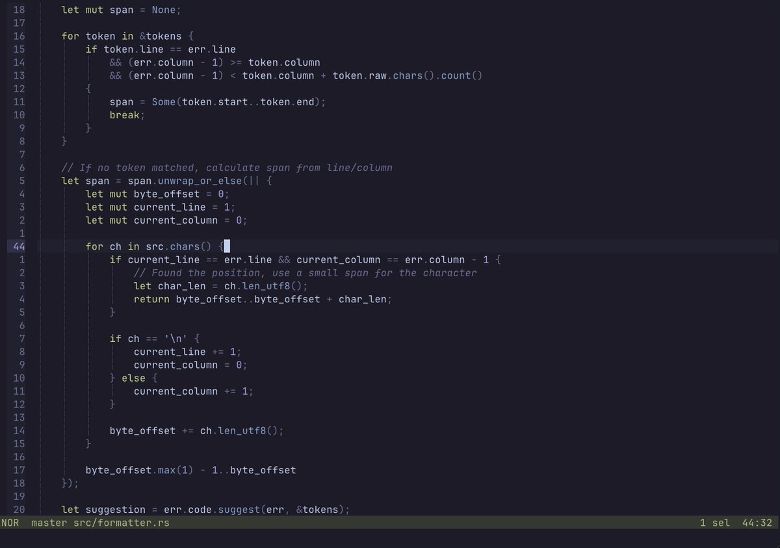Click the "return byte_offset..byte_offset + char_len;" line

click(263, 299)
